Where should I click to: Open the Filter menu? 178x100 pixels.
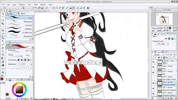click(36, 5)
